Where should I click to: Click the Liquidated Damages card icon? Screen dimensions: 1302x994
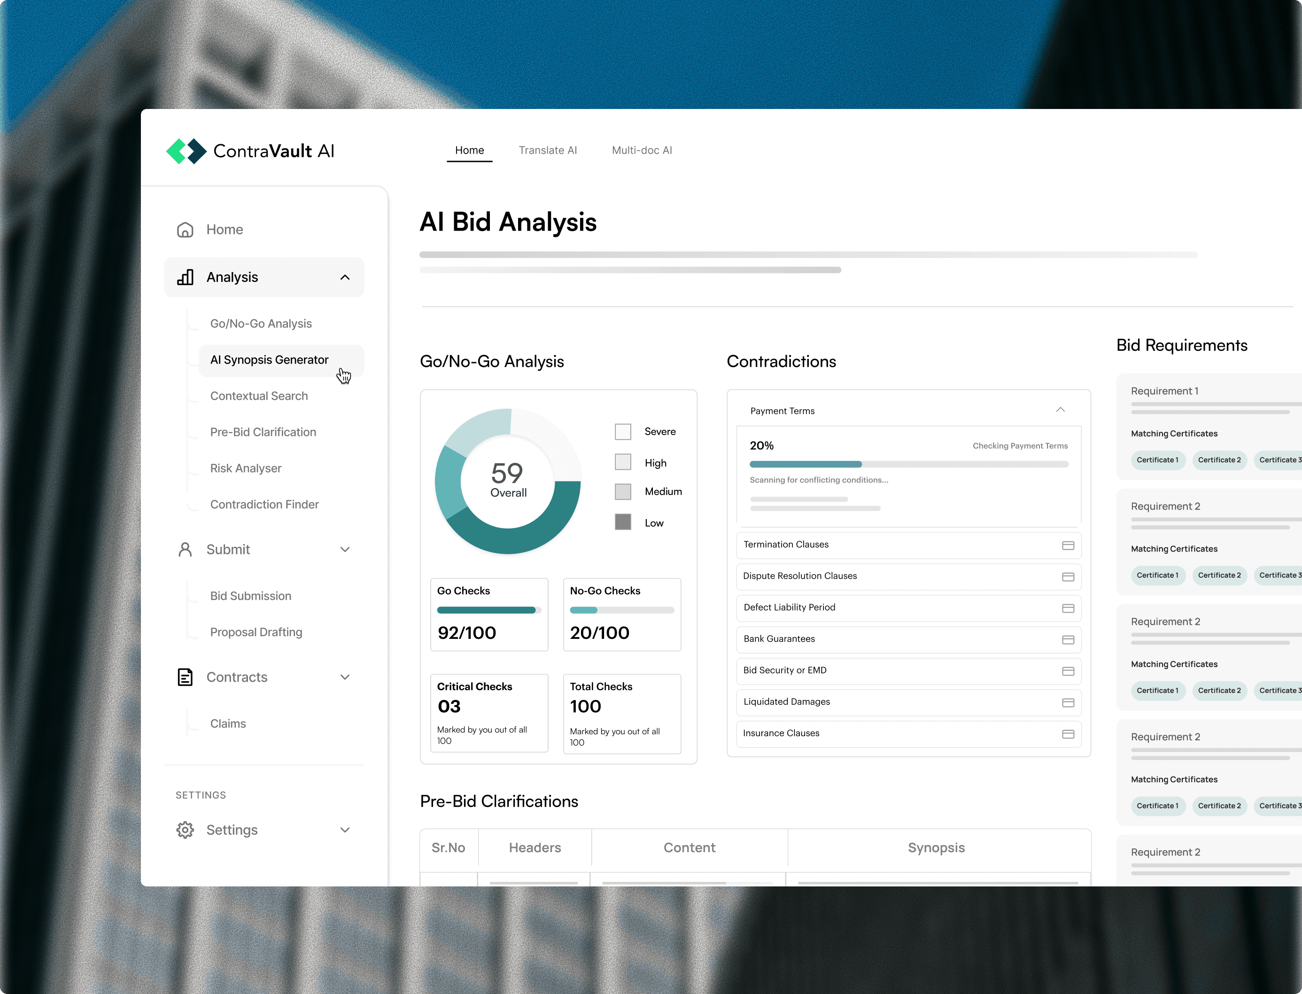point(1068,702)
